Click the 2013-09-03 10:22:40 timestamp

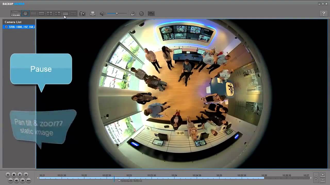(x=131, y=181)
